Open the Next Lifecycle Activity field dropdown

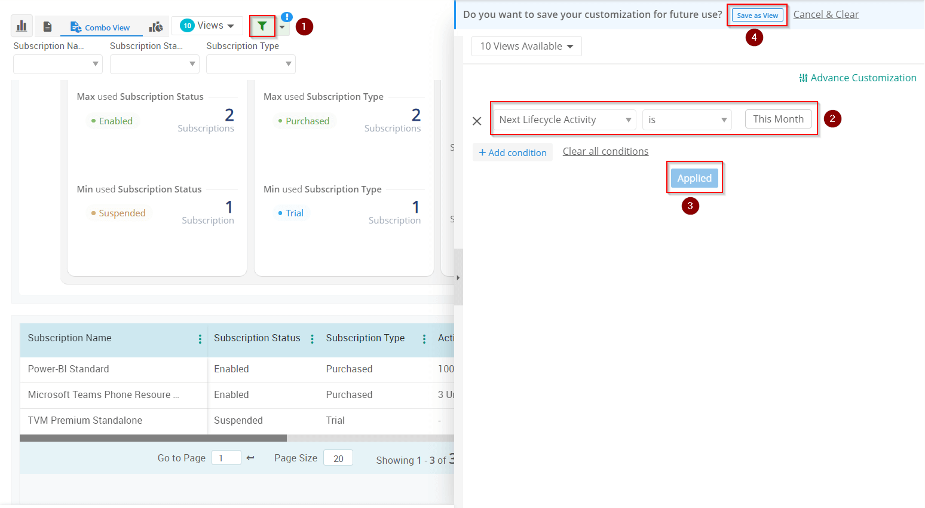point(564,120)
